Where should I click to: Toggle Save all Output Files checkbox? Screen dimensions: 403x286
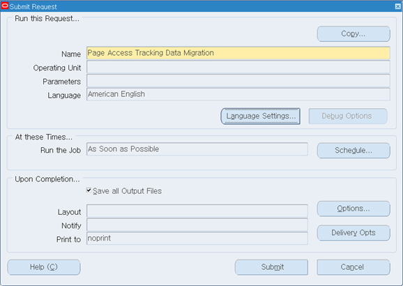click(89, 190)
